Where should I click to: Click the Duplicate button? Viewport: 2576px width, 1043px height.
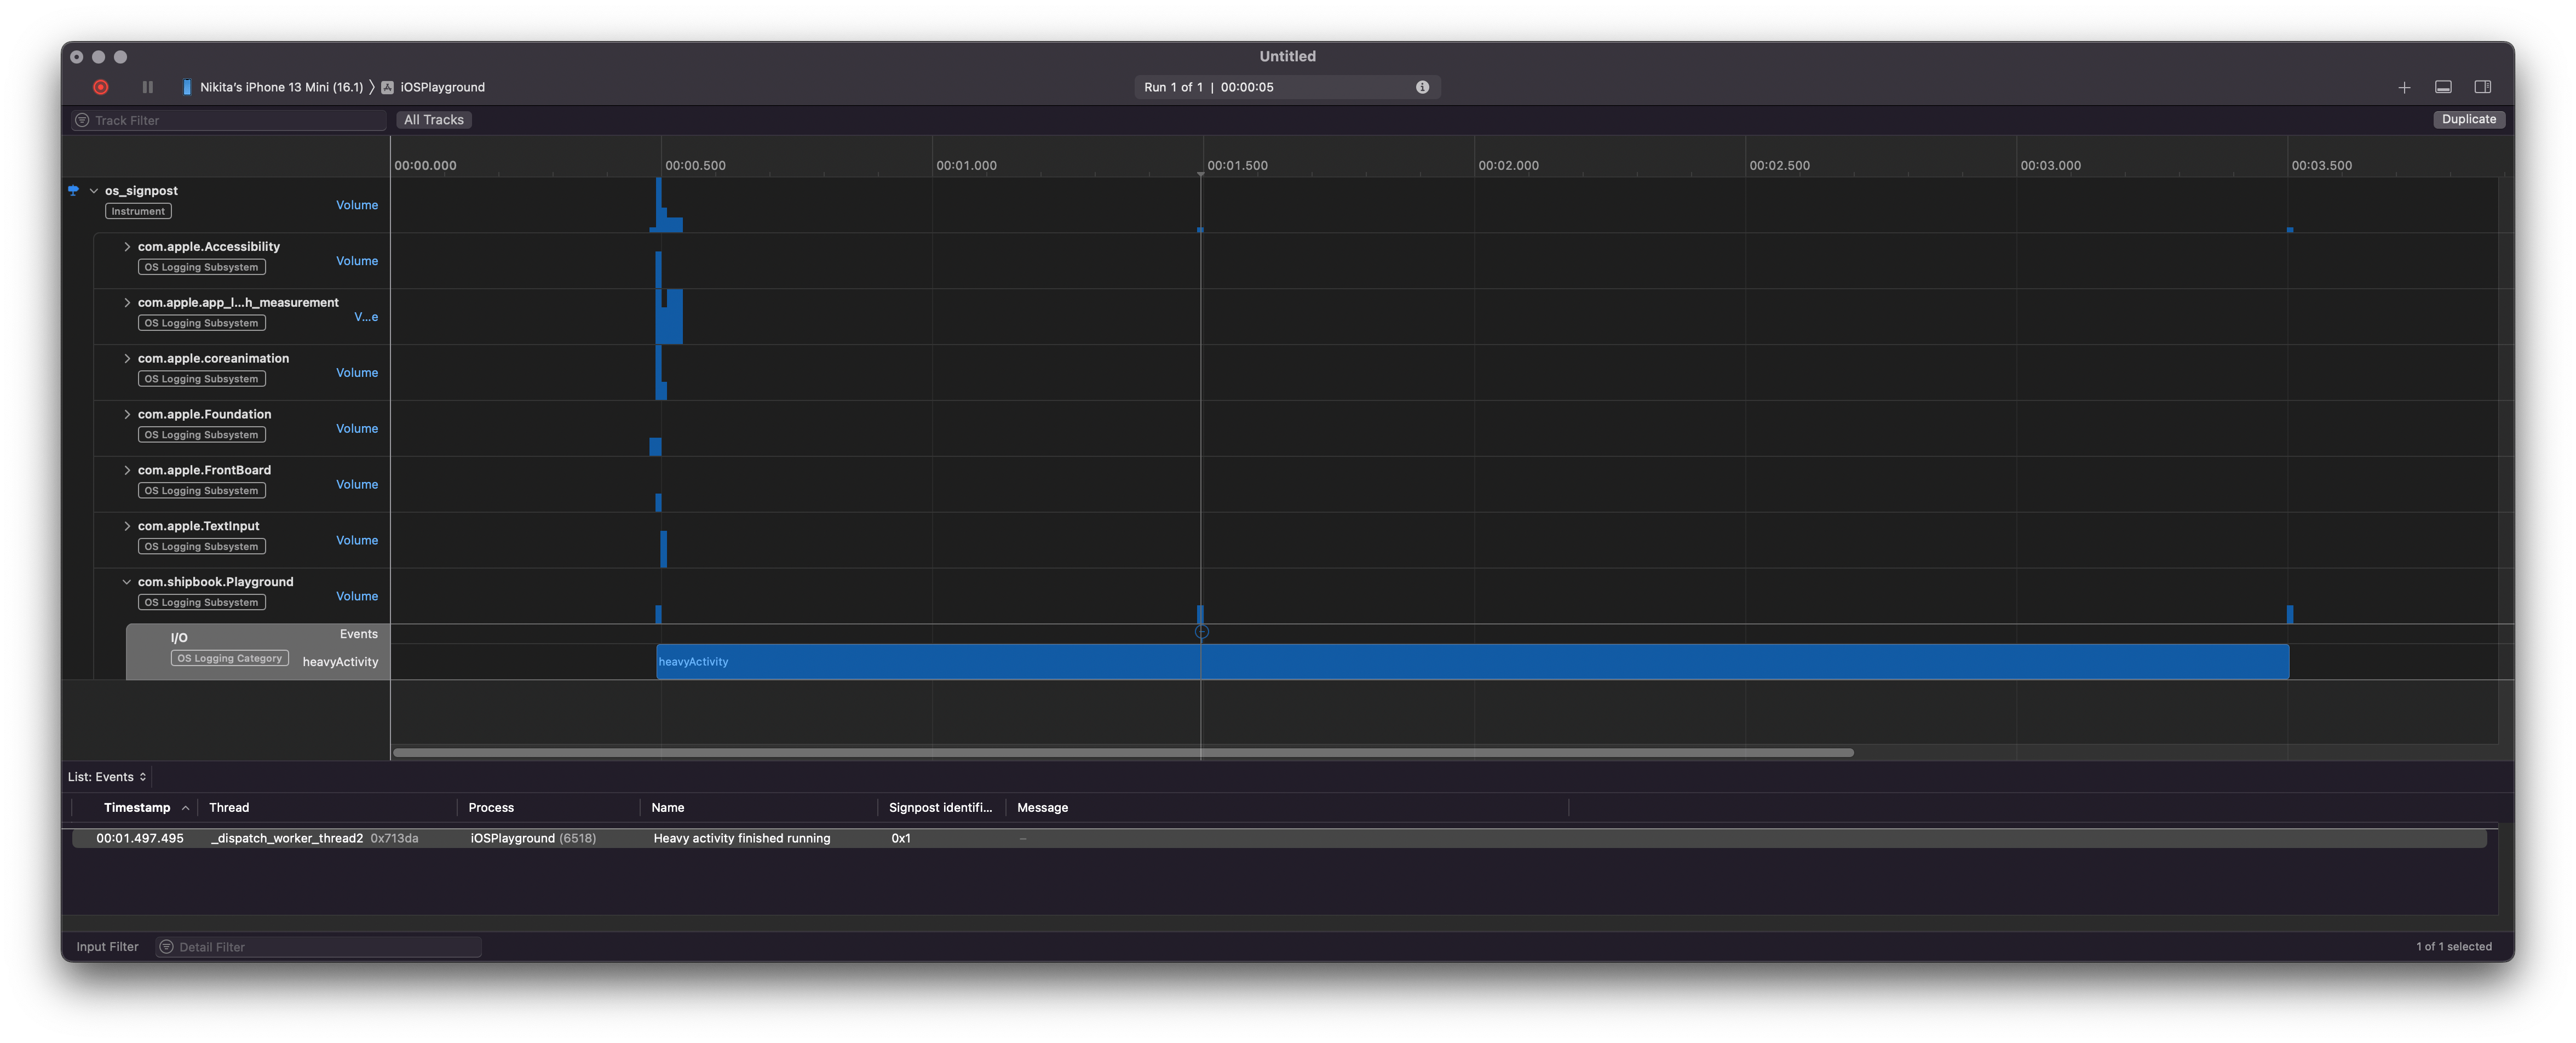2468,119
